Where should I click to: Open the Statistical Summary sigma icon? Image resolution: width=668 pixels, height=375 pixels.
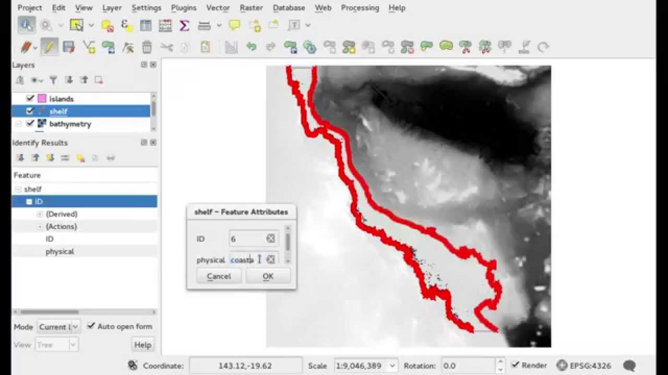click(184, 26)
